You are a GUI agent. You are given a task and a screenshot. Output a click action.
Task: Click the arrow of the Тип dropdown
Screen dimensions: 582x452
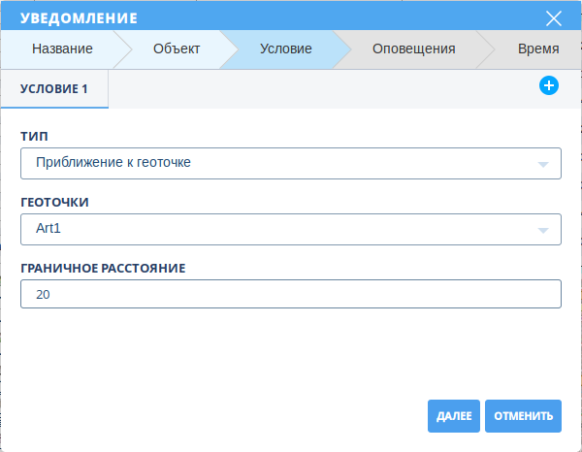click(x=543, y=164)
